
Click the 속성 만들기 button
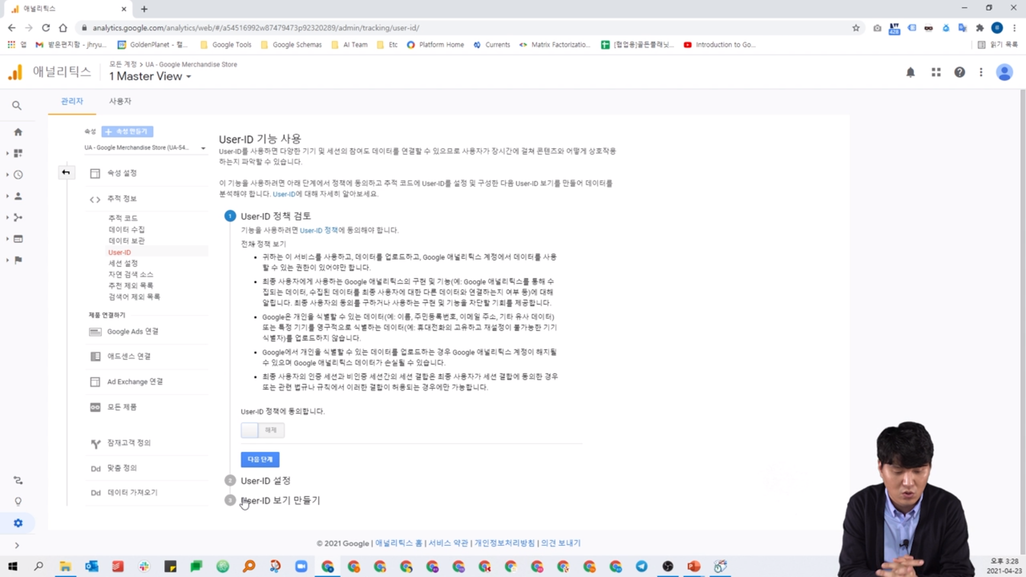tap(127, 131)
